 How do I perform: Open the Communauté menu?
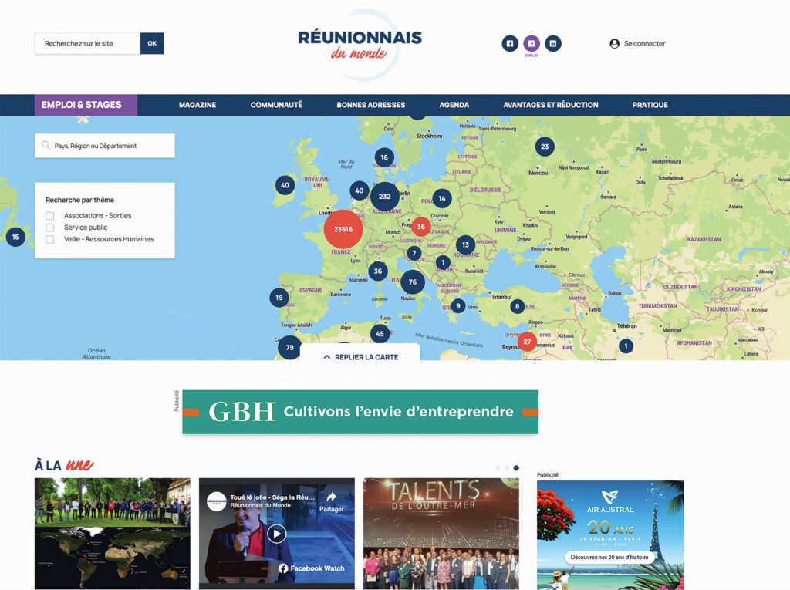(277, 105)
